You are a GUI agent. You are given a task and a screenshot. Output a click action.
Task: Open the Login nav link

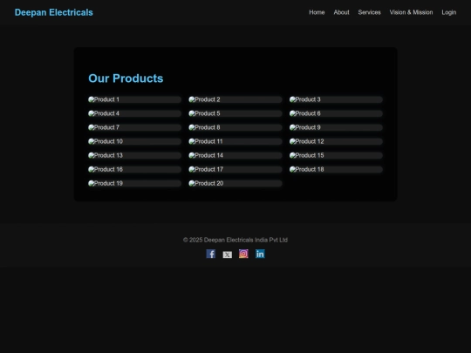pyautogui.click(x=449, y=12)
